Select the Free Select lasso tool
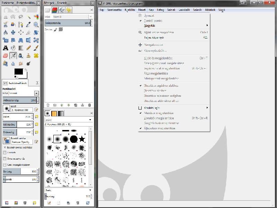The image size is (277, 208). [21, 17]
